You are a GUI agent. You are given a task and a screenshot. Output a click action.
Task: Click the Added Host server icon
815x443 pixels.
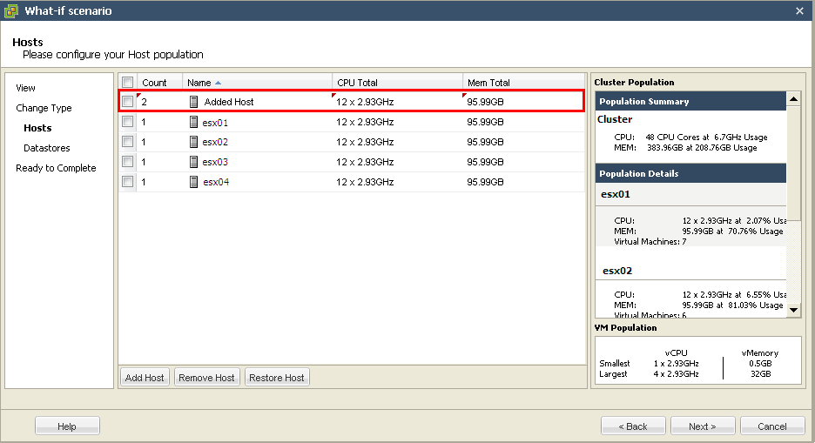[193, 102]
